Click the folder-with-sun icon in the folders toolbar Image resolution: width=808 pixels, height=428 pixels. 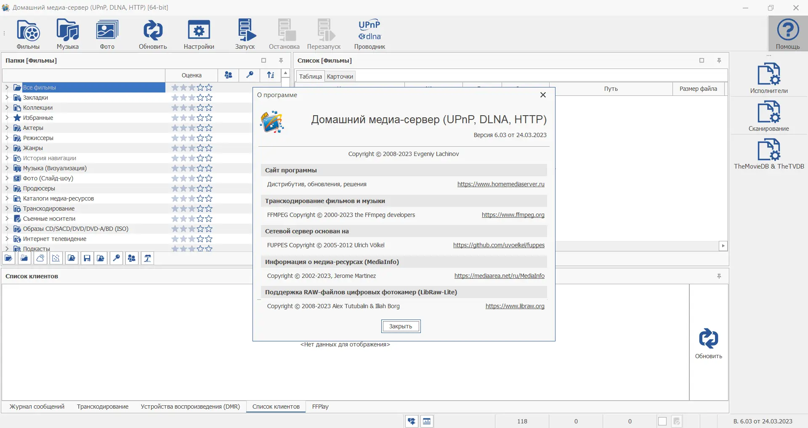(24, 258)
